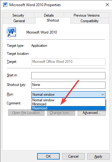Collapse the Run combo box
Screen dimensions: 112x162
[x=68, y=95]
